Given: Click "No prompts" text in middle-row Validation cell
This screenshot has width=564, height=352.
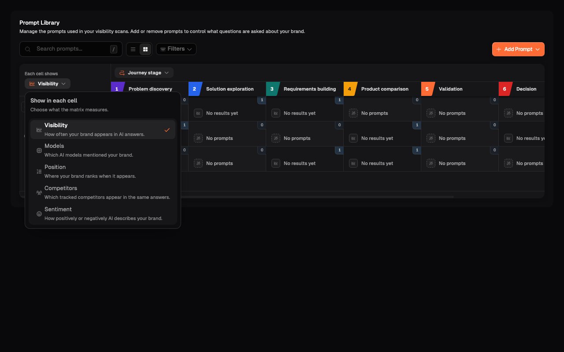Looking at the screenshot, I should [452, 138].
